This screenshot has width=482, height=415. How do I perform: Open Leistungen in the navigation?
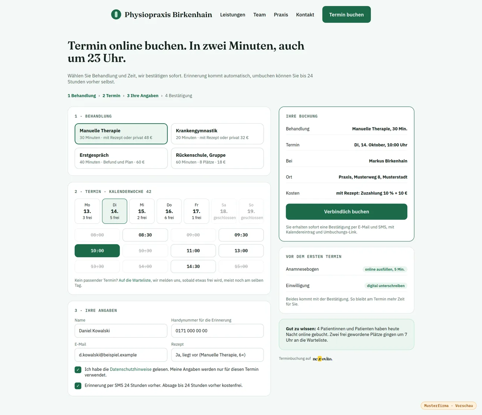point(233,15)
